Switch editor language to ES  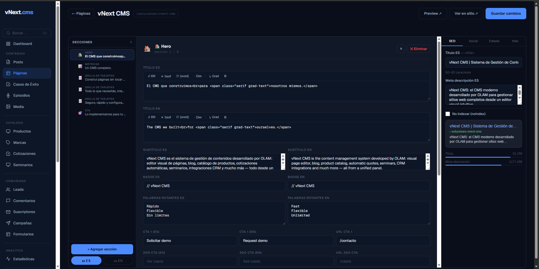86,261
